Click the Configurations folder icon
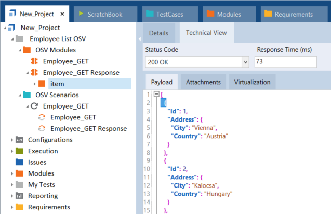The width and height of the screenshot is (331, 214). pyautogui.click(x=19, y=140)
